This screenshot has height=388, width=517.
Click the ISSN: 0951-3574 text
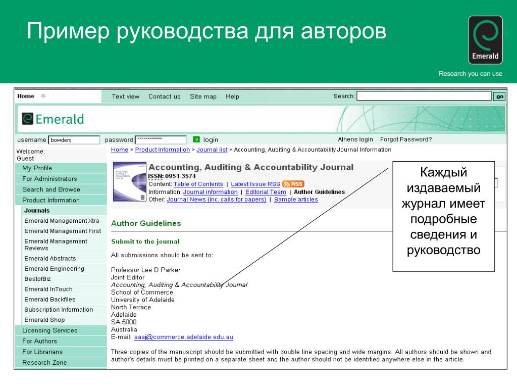[172, 176]
